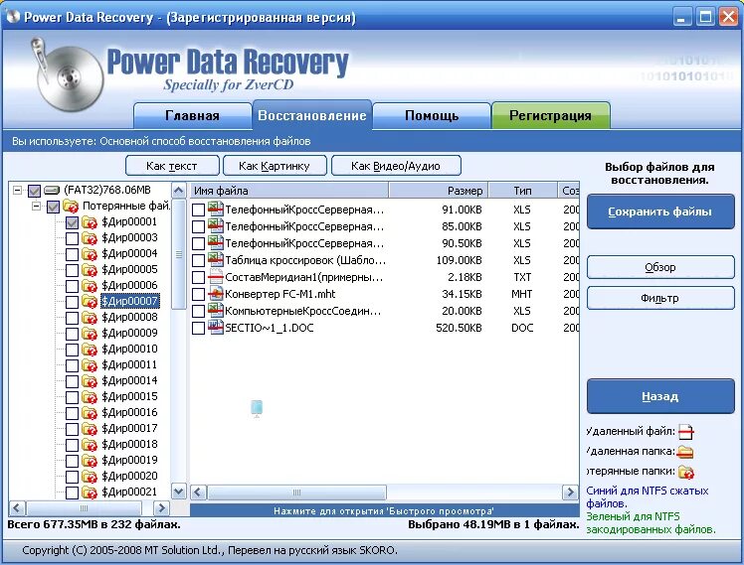
Task: Click the folder tree scroll up arrow
Action: [178, 191]
